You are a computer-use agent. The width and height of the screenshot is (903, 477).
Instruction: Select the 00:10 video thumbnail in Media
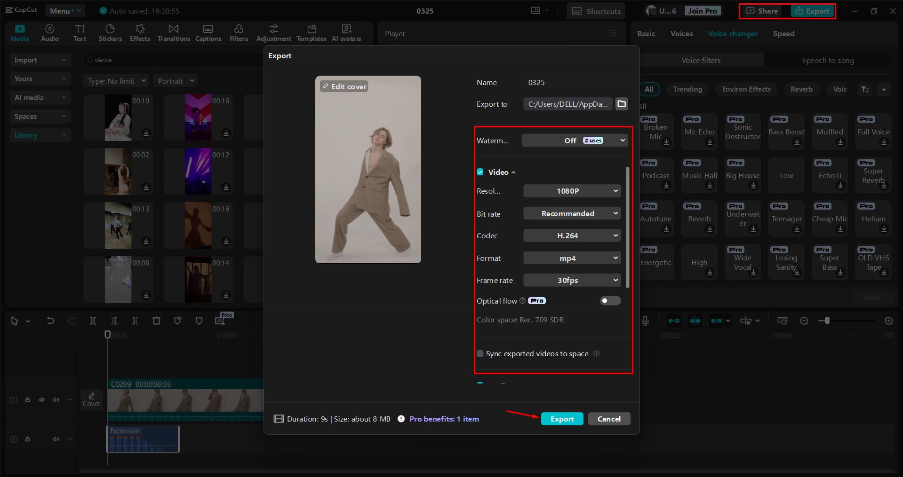(118, 117)
